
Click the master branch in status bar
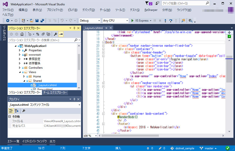pos(208,148)
